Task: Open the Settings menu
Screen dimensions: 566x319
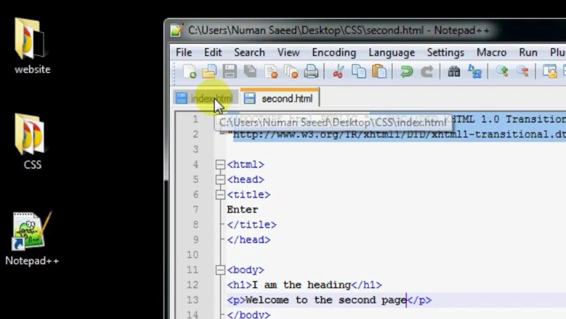Action: pyautogui.click(x=446, y=52)
